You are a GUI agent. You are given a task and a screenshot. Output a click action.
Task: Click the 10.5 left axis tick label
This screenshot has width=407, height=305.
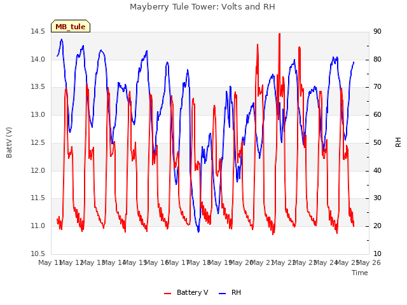pyautogui.click(x=38, y=254)
